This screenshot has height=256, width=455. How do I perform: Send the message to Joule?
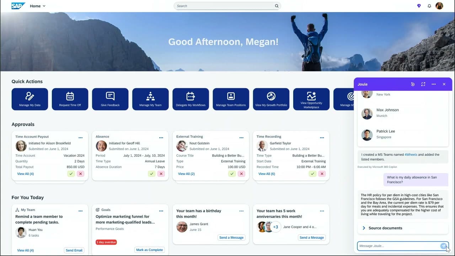click(443, 246)
